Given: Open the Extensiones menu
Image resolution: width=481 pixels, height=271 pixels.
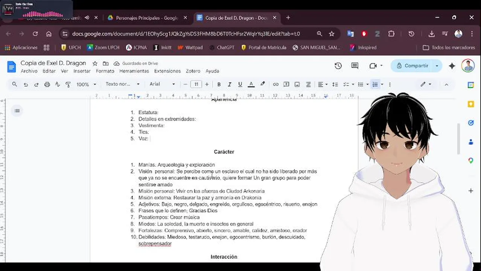Looking at the screenshot, I should (x=167, y=71).
